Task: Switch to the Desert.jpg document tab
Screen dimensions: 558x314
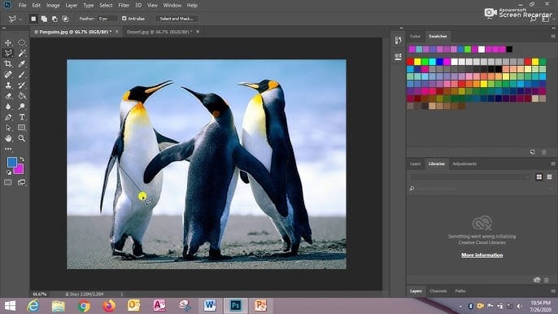Action: [x=159, y=32]
